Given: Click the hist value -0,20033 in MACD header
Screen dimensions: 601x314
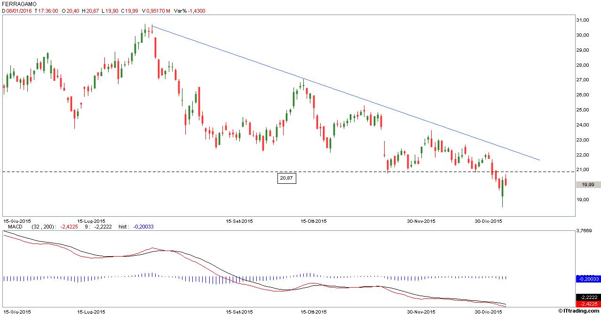Looking at the screenshot, I should point(143,227).
